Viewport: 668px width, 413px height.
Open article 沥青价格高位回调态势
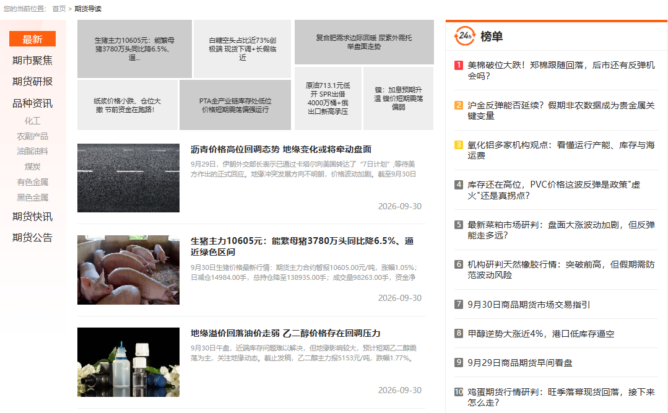pyautogui.click(x=281, y=149)
